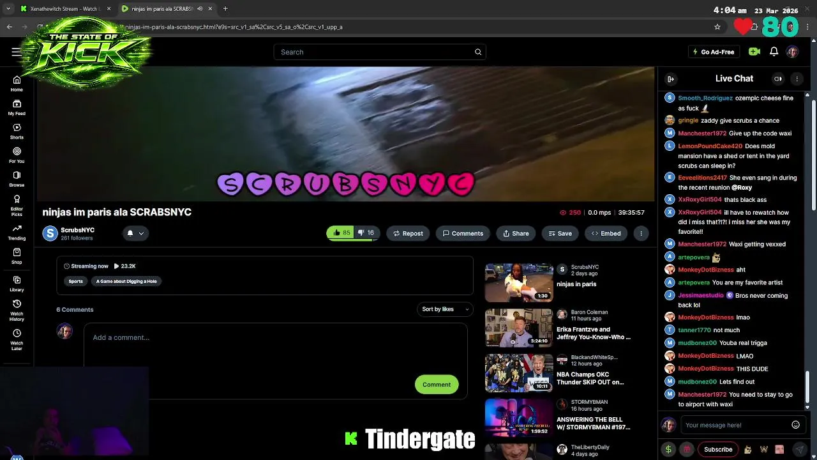
Task: Open the Comments button under the video
Action: 463,233
